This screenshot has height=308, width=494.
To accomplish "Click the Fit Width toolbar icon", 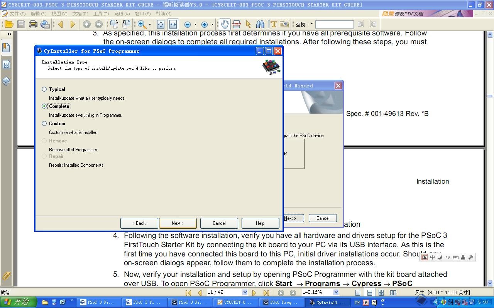I will click(x=173, y=24).
